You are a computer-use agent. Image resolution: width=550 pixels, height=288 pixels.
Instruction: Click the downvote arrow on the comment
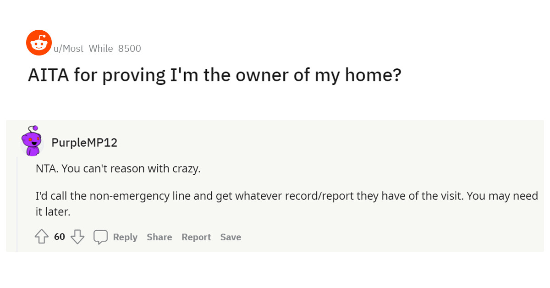[77, 238]
